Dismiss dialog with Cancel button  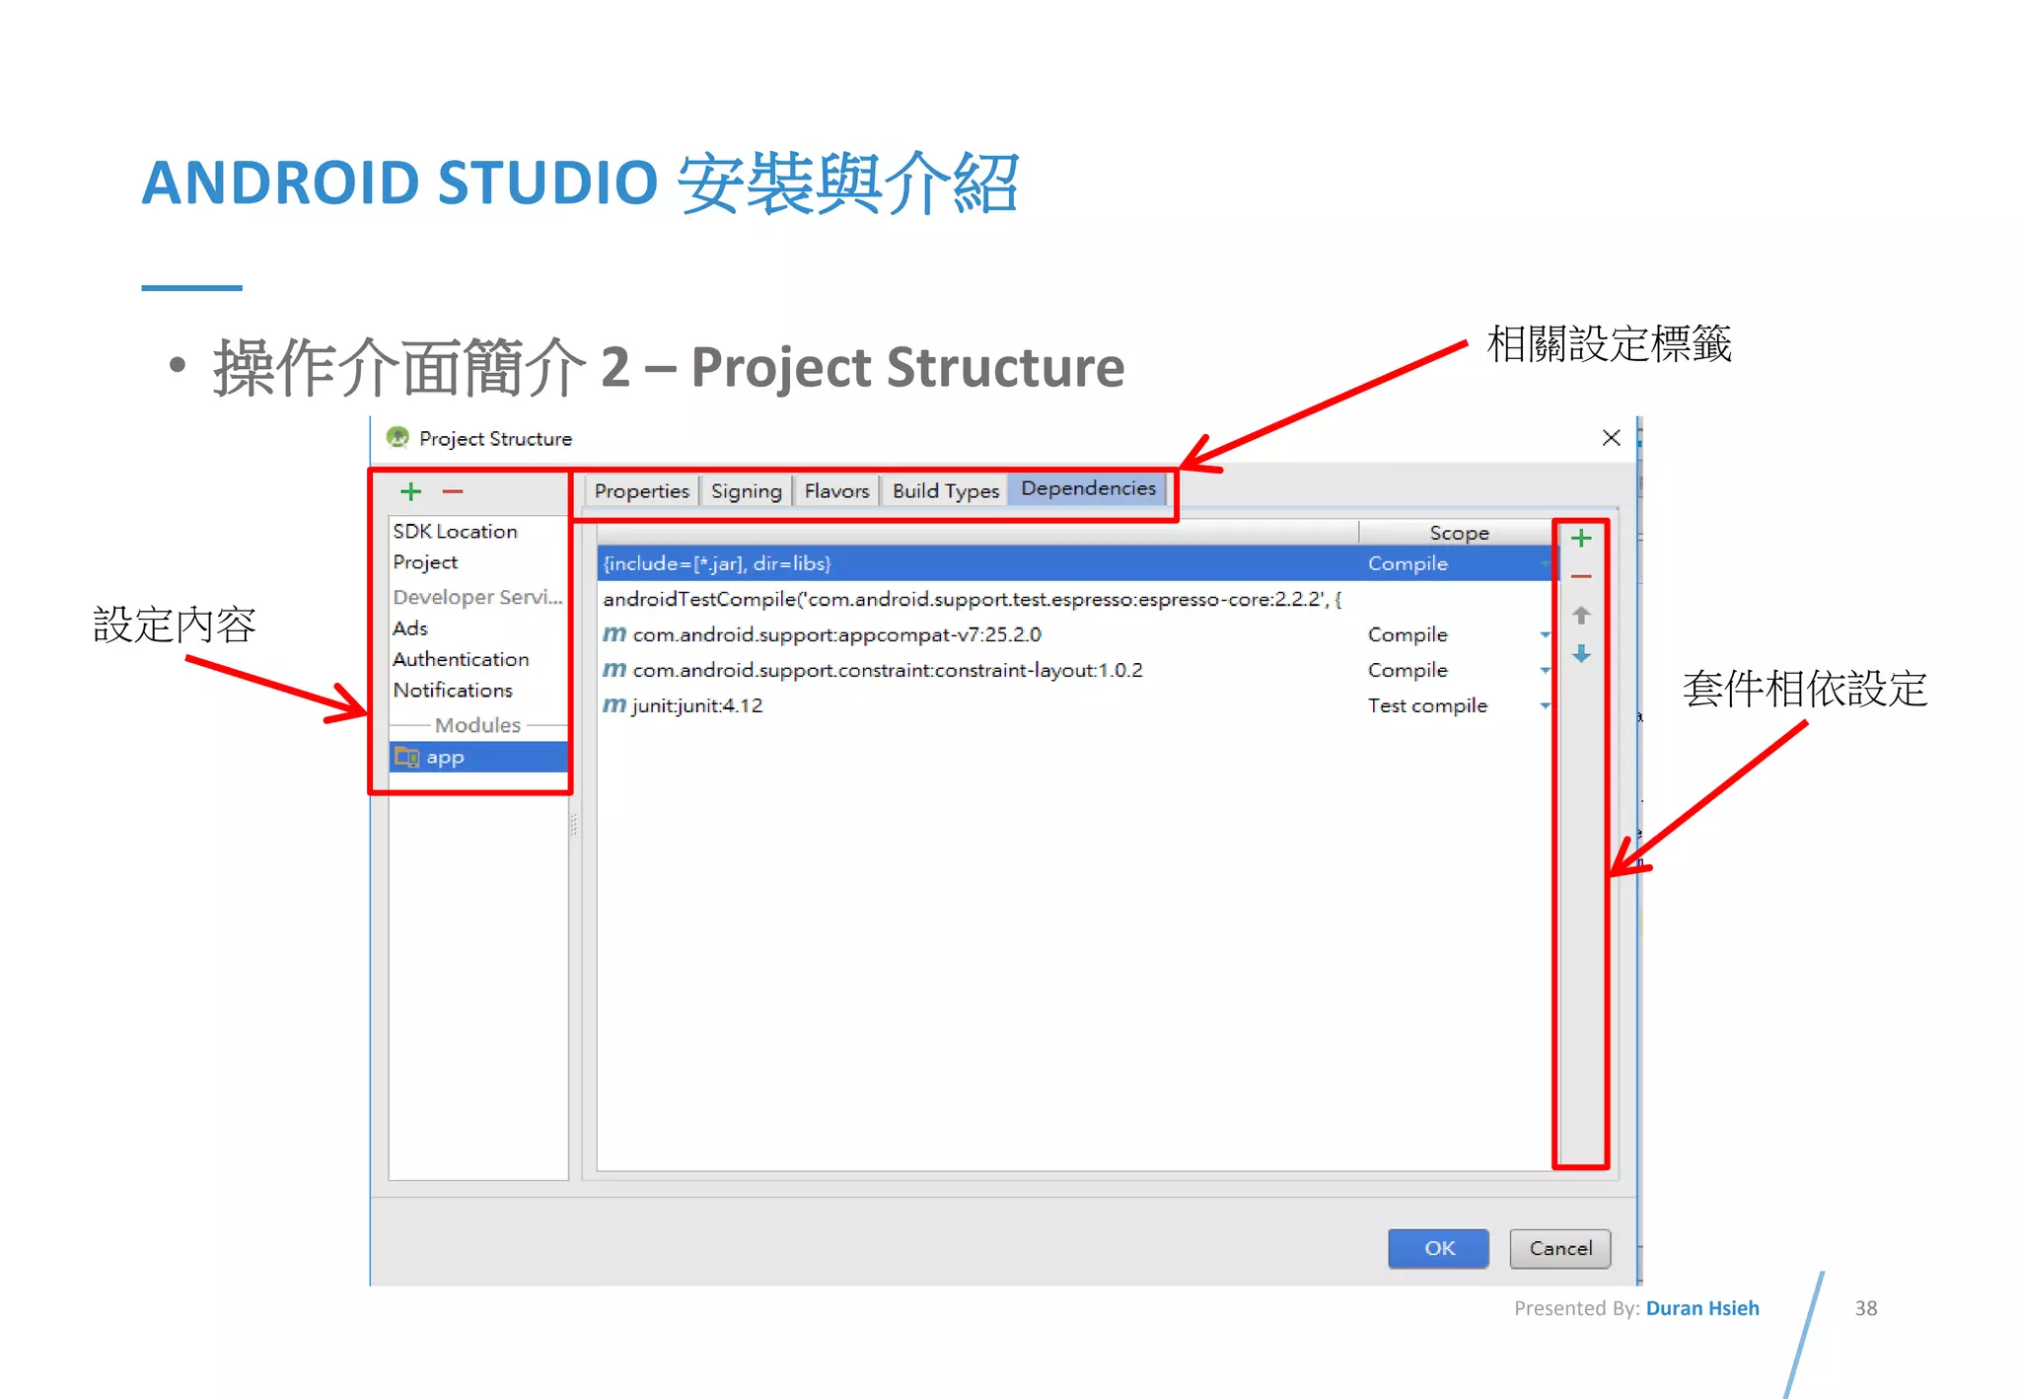(1560, 1248)
